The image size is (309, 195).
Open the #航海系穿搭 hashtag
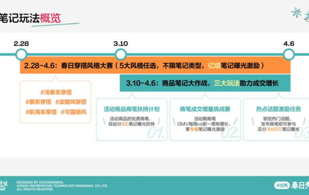(x=41, y=112)
